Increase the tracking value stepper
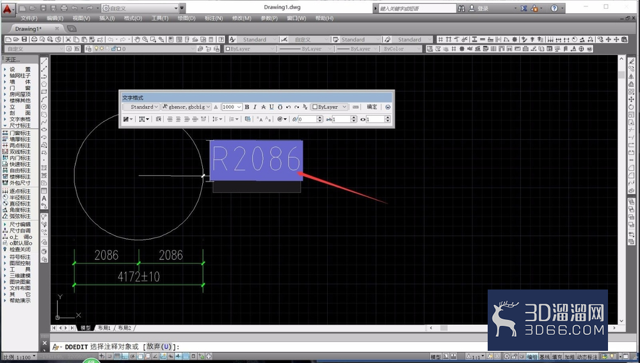Image resolution: width=640 pixels, height=363 pixels. (x=353, y=118)
